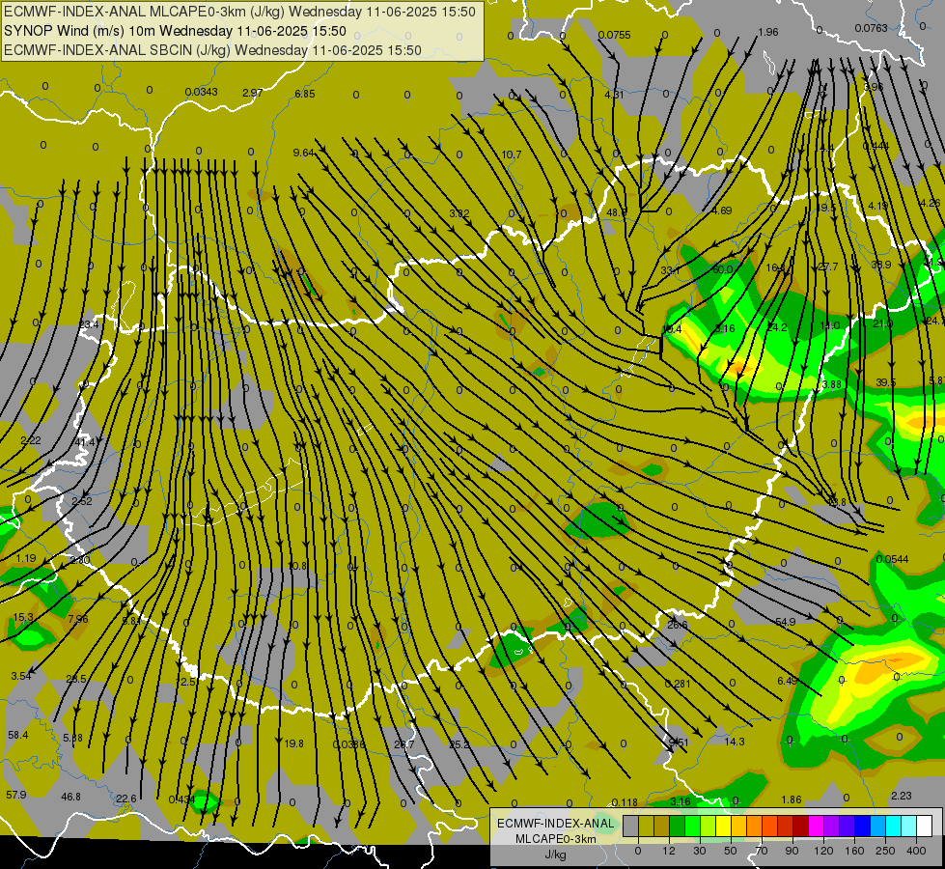The image size is (945, 869).
Task: Click the legend tick label 90
Action: point(792,851)
